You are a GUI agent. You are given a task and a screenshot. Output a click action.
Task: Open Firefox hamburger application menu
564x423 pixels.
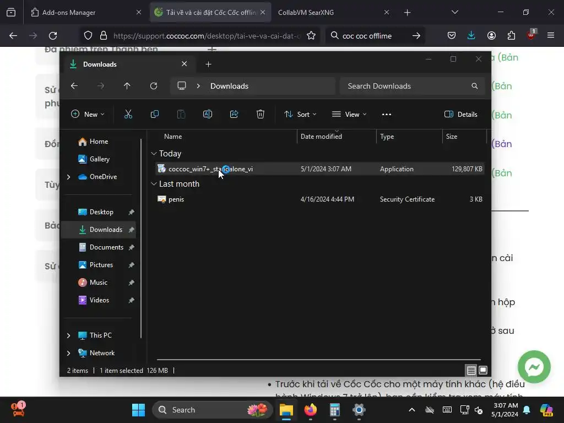[x=551, y=35]
